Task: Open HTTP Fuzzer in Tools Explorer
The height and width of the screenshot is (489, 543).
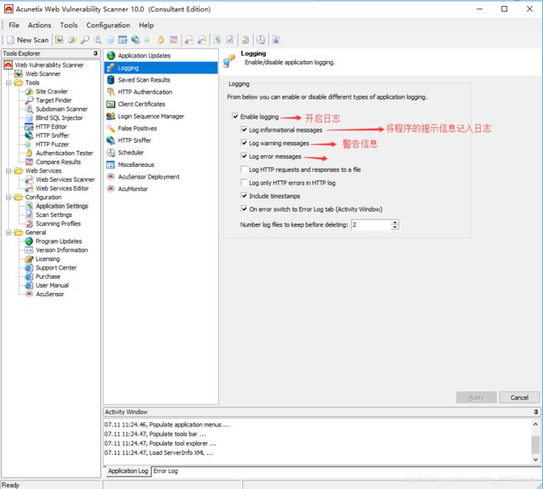Action: point(53,144)
